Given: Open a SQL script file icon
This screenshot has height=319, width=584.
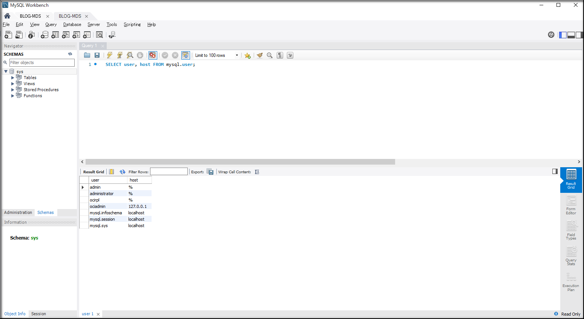Looking at the screenshot, I should coord(19,35).
